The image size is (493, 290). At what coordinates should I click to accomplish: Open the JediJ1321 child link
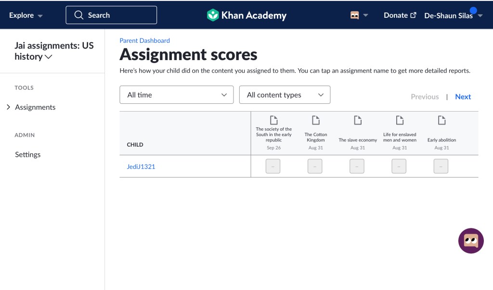tap(141, 166)
